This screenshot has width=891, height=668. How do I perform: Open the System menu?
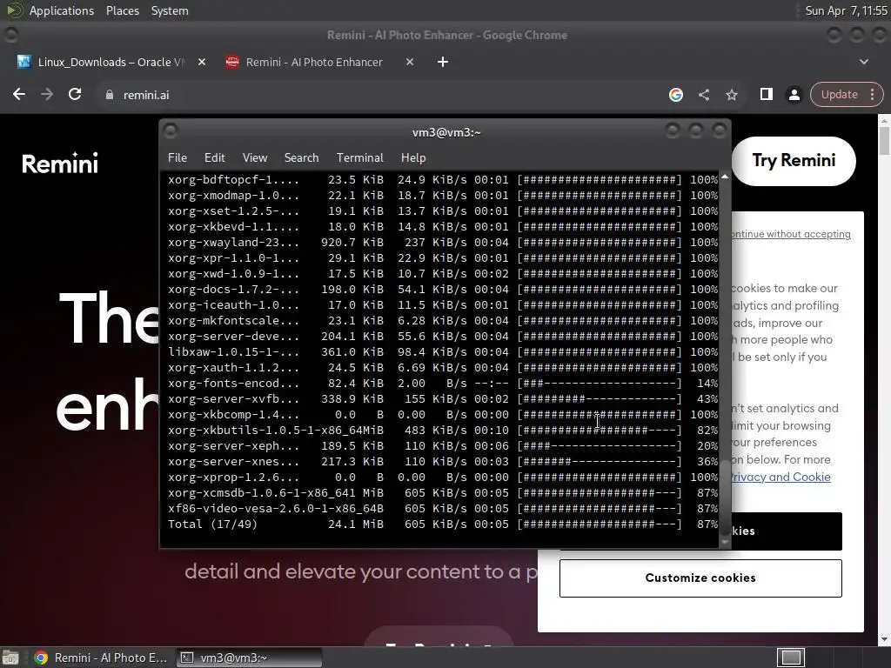coord(170,10)
